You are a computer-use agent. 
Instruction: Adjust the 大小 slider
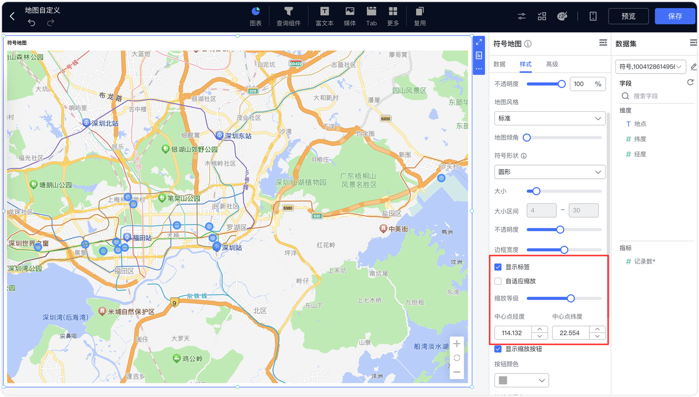coord(536,191)
